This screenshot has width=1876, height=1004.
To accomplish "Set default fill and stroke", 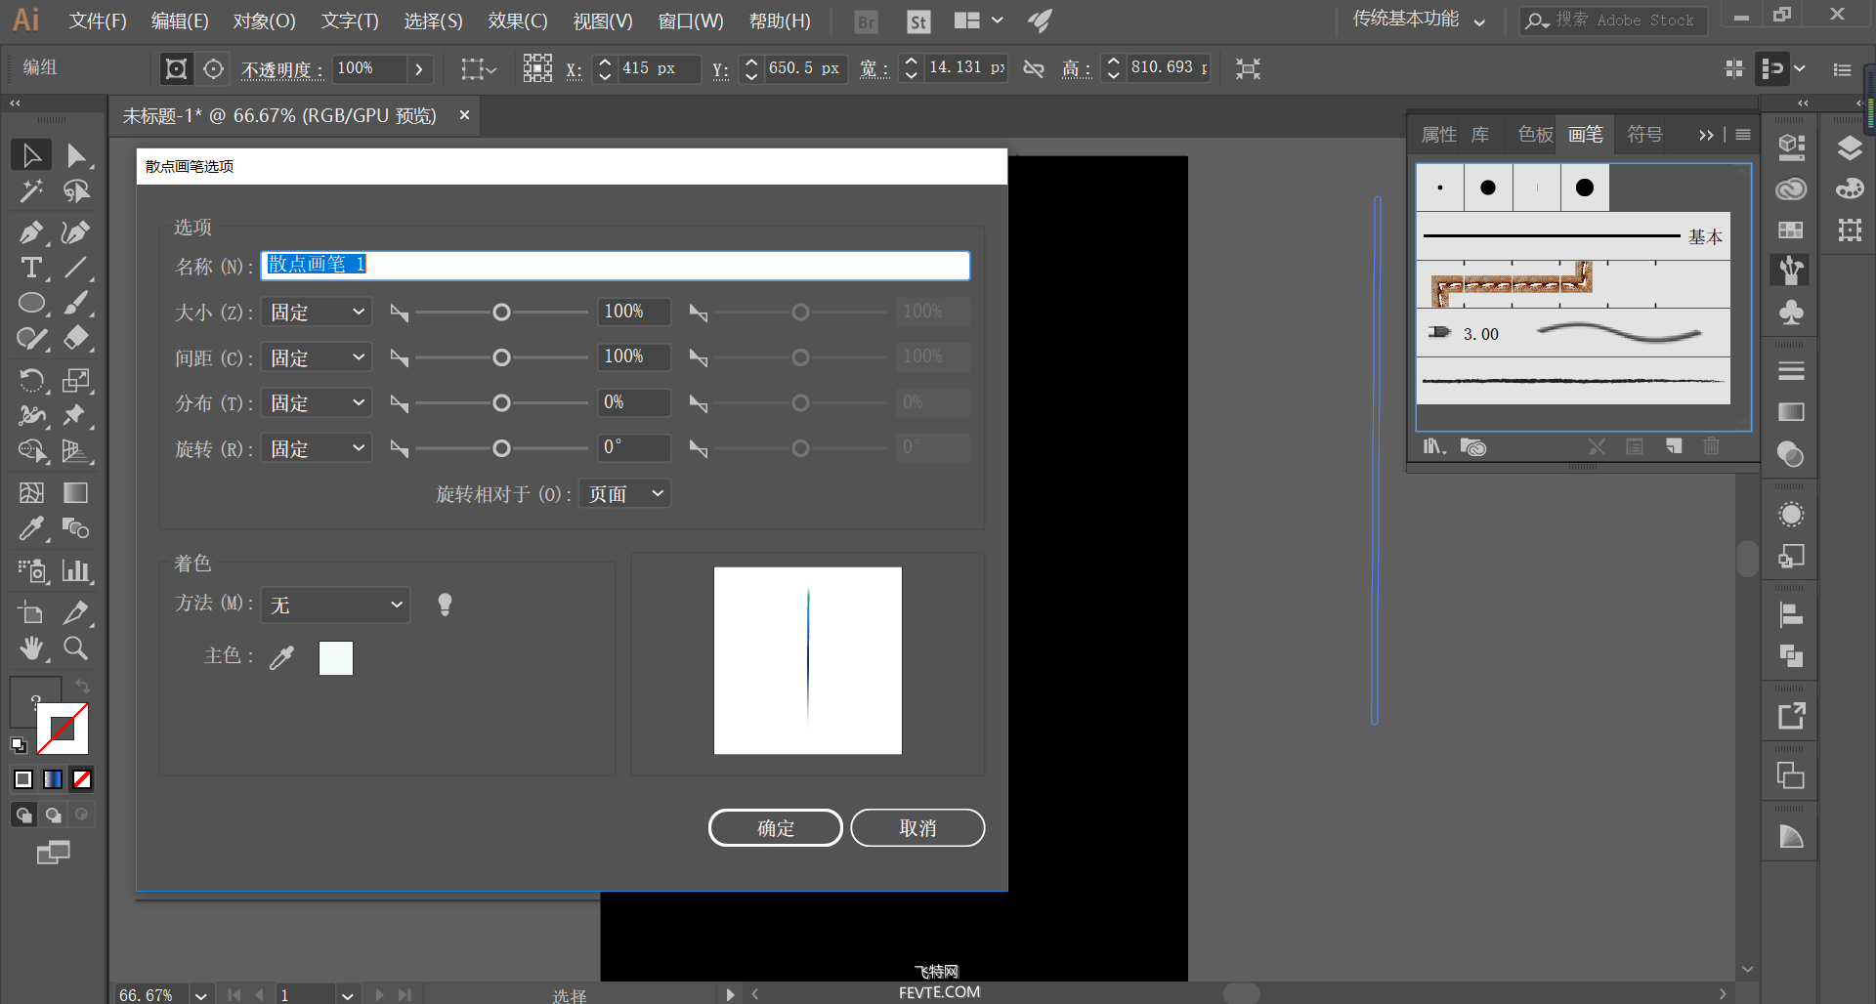I will click(19, 745).
